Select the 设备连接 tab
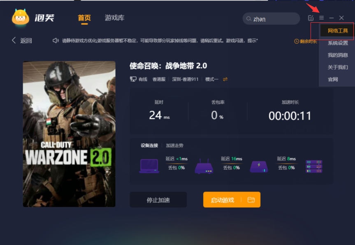This screenshot has height=245, width=355. pyautogui.click(x=149, y=145)
